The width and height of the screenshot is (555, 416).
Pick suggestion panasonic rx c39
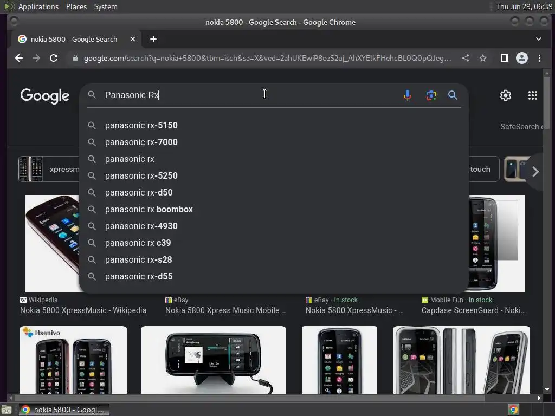tap(274, 243)
